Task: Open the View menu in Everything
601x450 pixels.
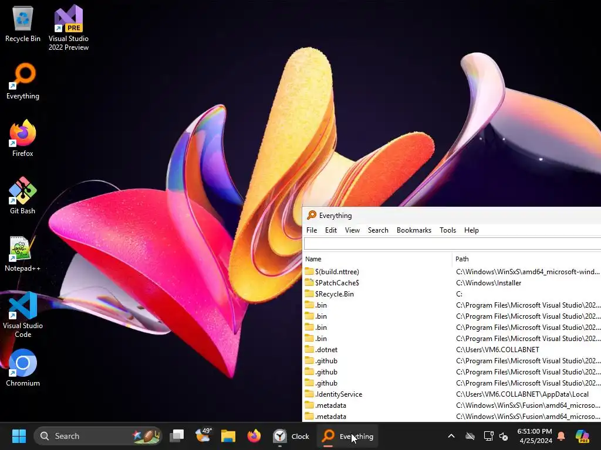Action: 352,230
